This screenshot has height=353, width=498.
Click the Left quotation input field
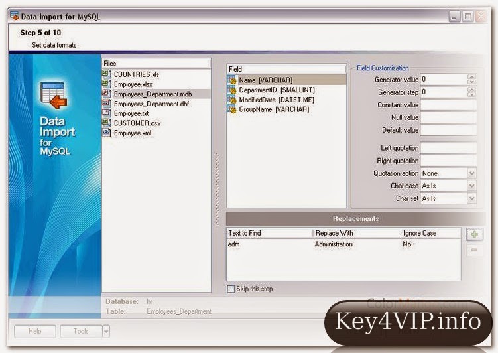448,148
